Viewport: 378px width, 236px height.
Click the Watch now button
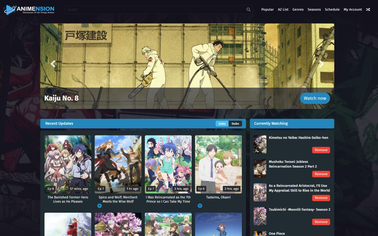[315, 98]
